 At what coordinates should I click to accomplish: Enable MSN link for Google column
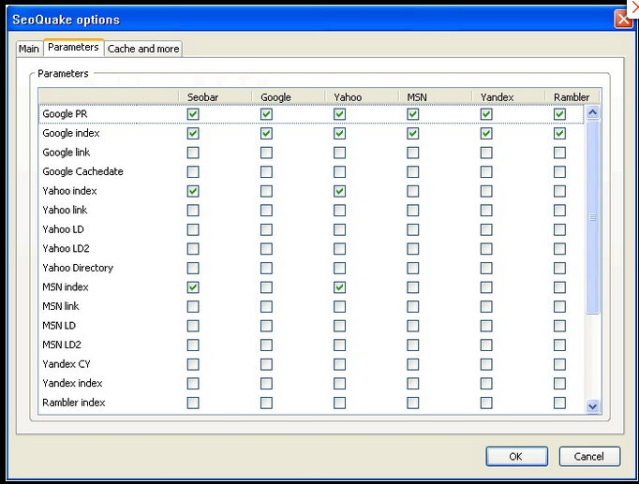point(266,306)
